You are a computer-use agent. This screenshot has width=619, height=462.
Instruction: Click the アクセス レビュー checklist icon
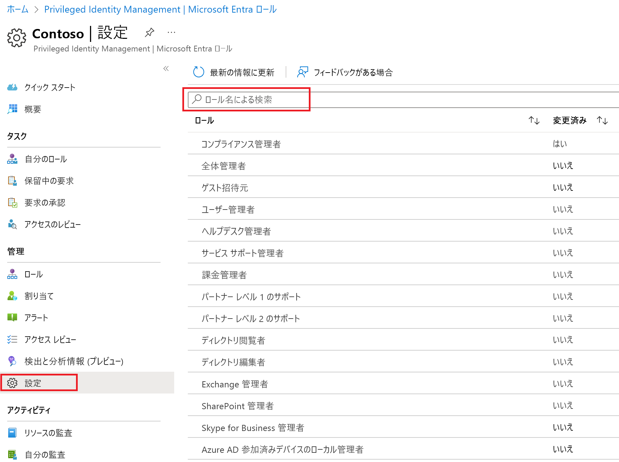(12, 339)
